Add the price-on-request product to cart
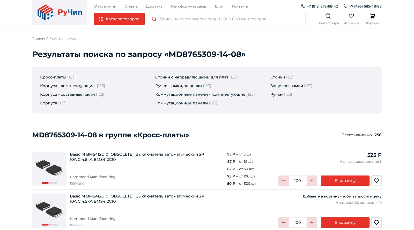 coord(345,222)
